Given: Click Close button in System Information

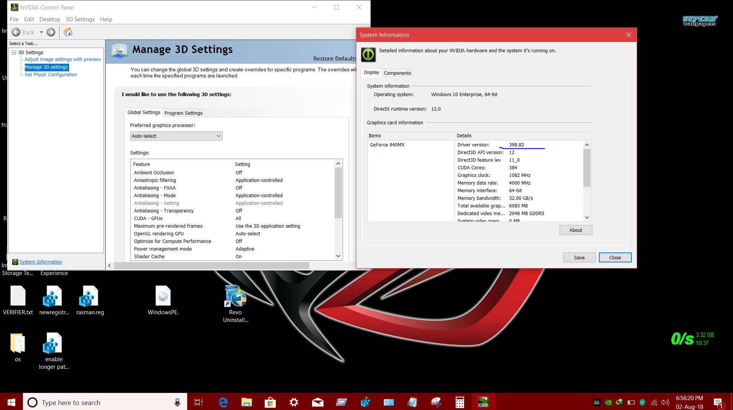Looking at the screenshot, I should [x=615, y=257].
